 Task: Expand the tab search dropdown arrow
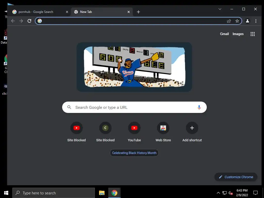220,9
